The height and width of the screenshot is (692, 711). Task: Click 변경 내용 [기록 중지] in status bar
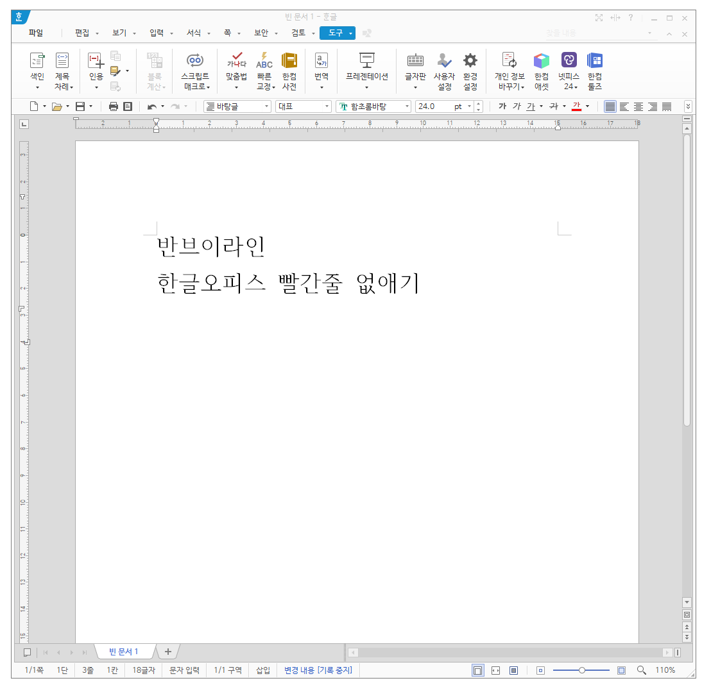pyautogui.click(x=318, y=670)
